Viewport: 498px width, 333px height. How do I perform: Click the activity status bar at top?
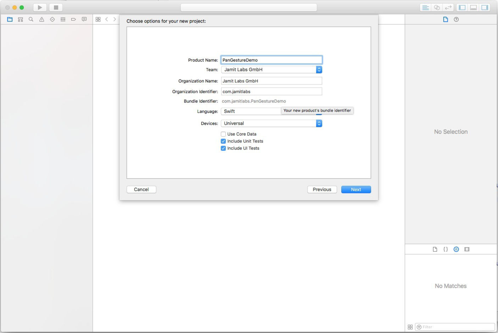249,7
